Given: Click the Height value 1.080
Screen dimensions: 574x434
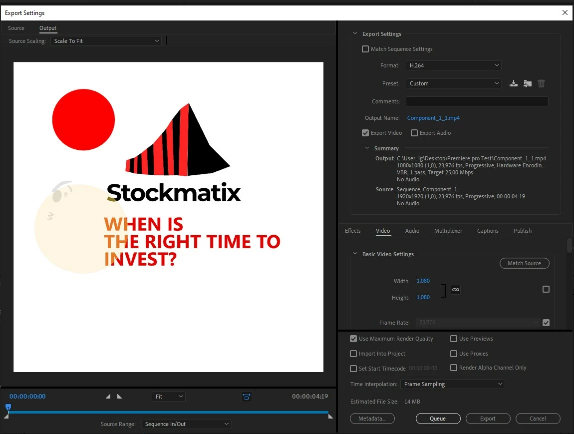Looking at the screenshot, I should 423,297.
